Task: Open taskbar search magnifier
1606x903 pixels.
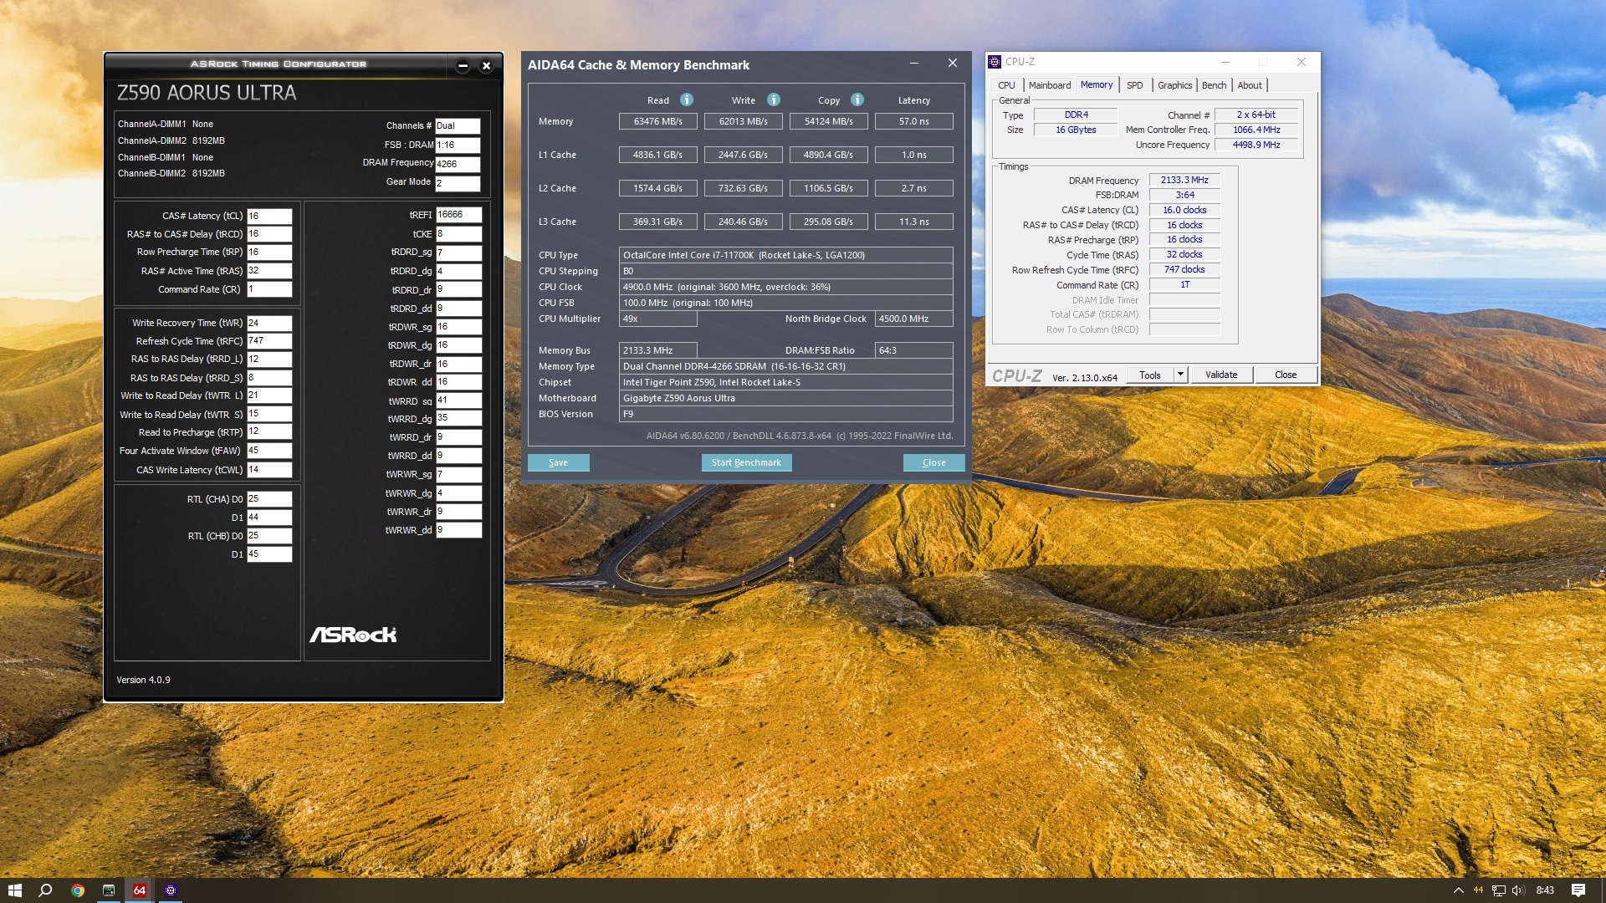Action: (x=46, y=890)
